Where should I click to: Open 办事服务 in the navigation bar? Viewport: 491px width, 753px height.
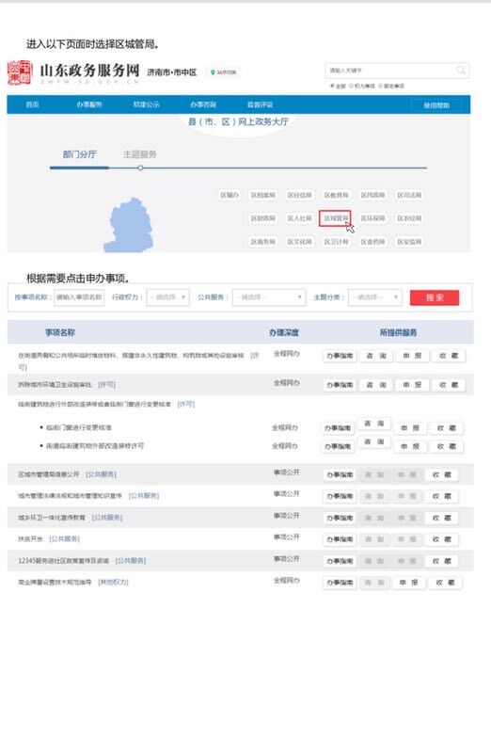(x=89, y=104)
